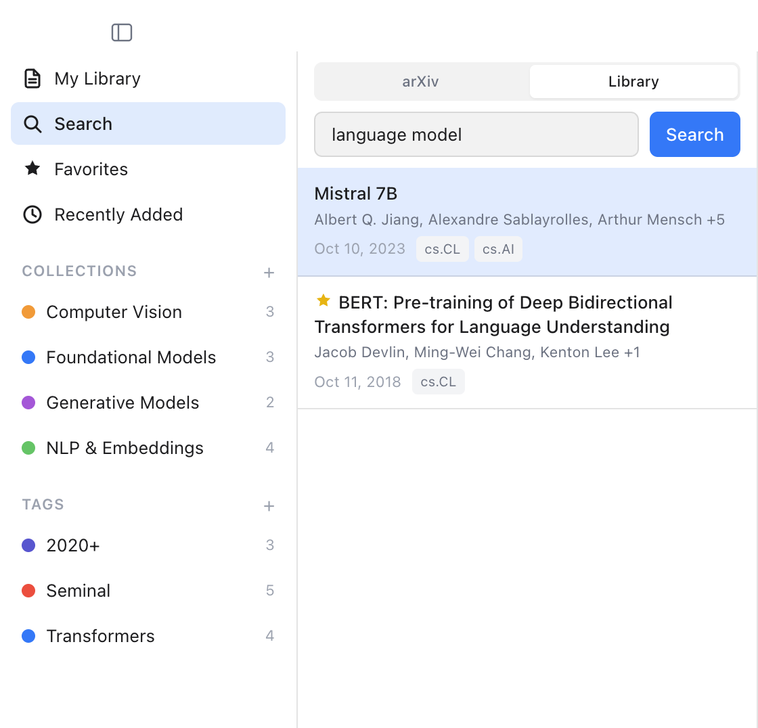Click the Favorites star icon
Screen dimensions: 758x728
click(32, 168)
